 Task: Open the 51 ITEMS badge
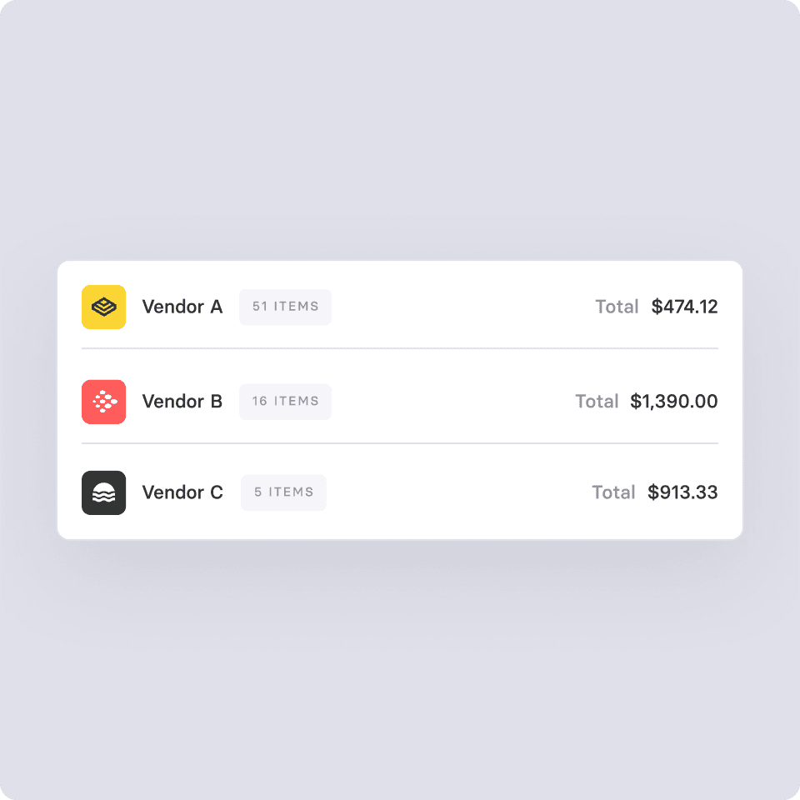click(285, 307)
